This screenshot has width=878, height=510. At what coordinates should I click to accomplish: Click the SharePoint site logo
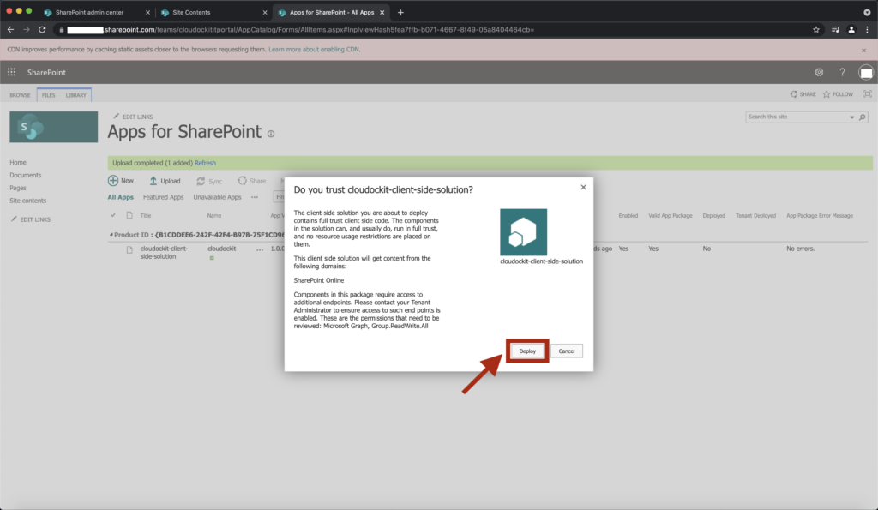coord(54,127)
